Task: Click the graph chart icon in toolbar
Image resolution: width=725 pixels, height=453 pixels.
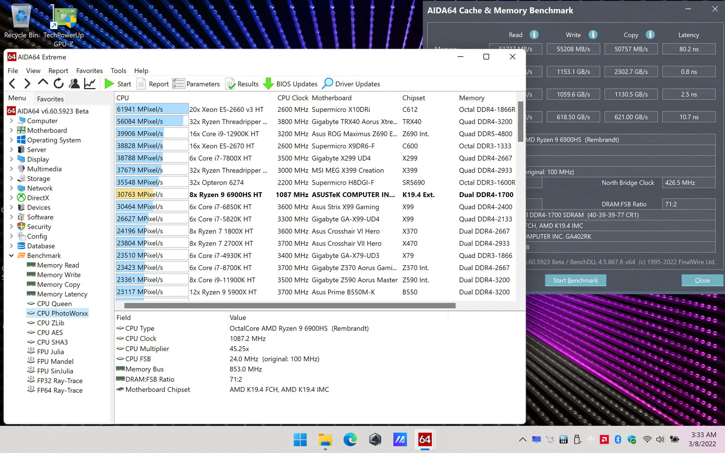Action: [90, 84]
